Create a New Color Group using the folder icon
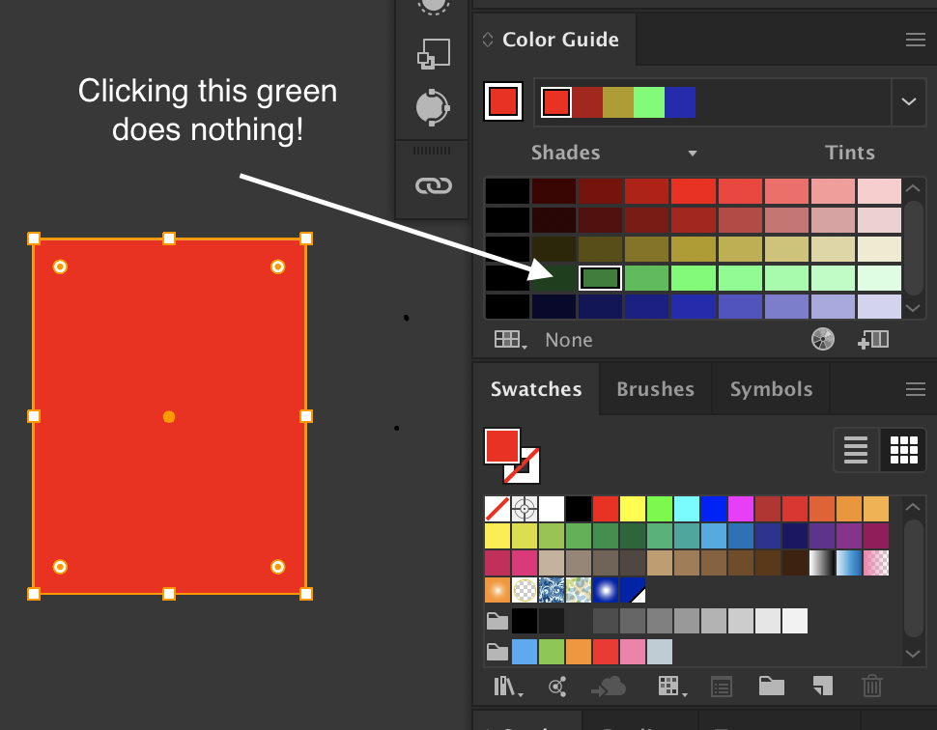 point(771,686)
